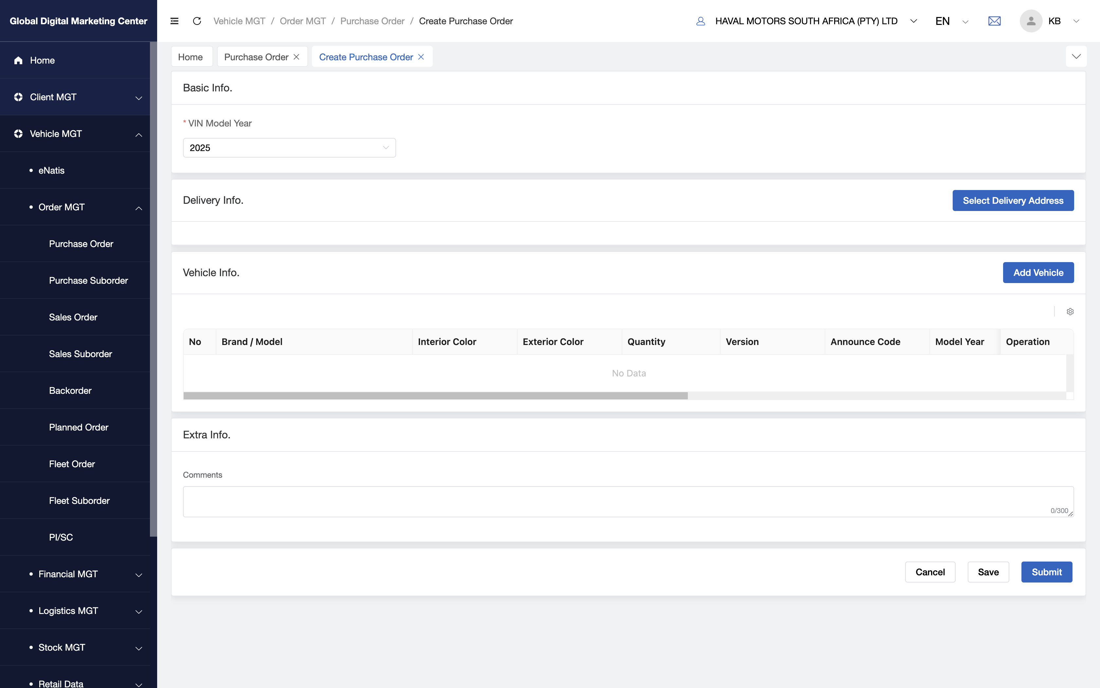Expand the Stock MGT submenu
The image size is (1100, 688).
pos(138,648)
